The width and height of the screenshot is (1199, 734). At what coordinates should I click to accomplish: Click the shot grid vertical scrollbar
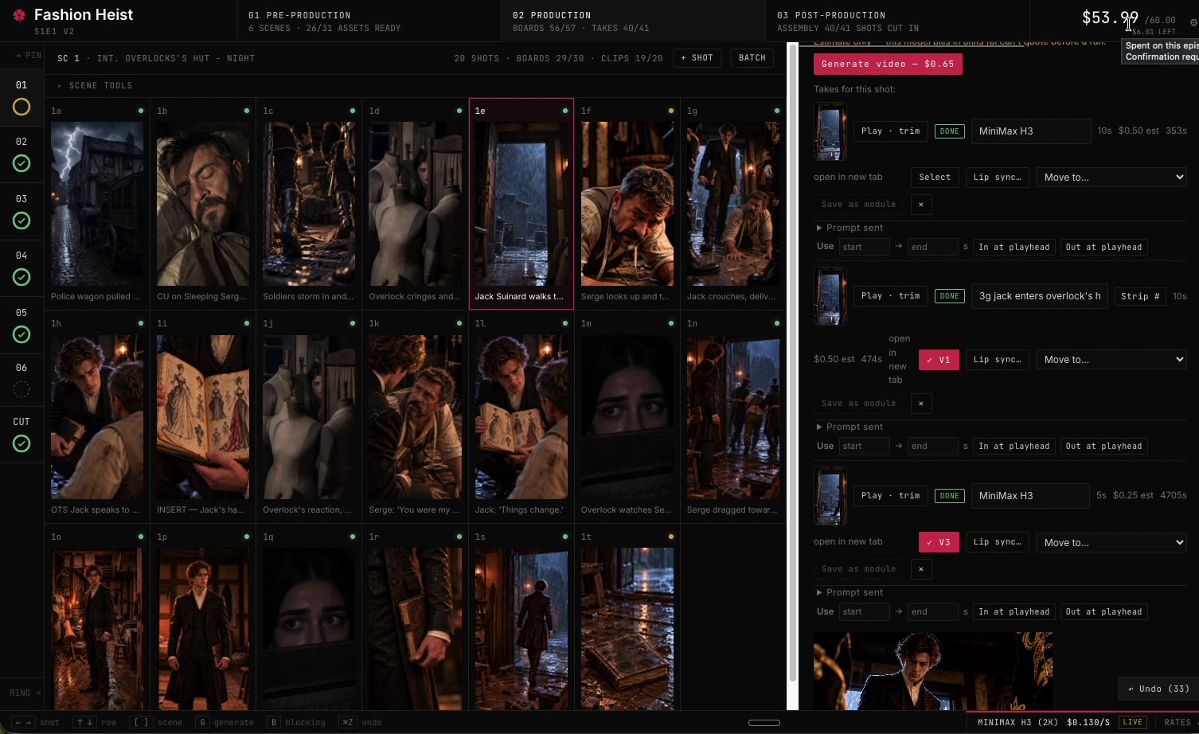[792, 363]
